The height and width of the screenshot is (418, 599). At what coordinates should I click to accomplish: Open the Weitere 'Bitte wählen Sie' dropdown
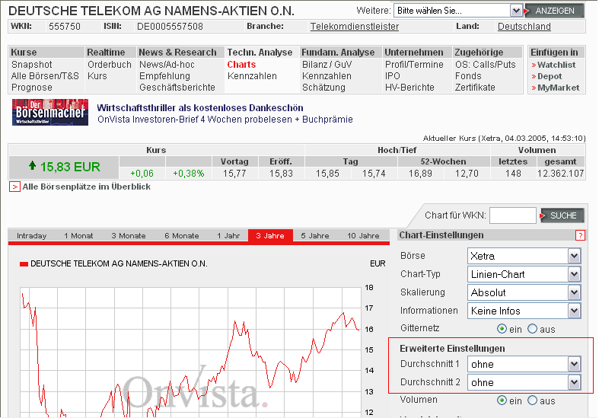tap(458, 11)
